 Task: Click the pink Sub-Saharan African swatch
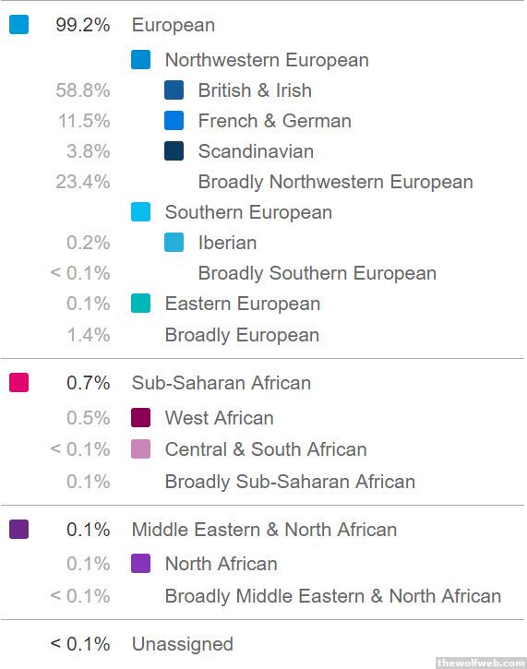click(18, 382)
